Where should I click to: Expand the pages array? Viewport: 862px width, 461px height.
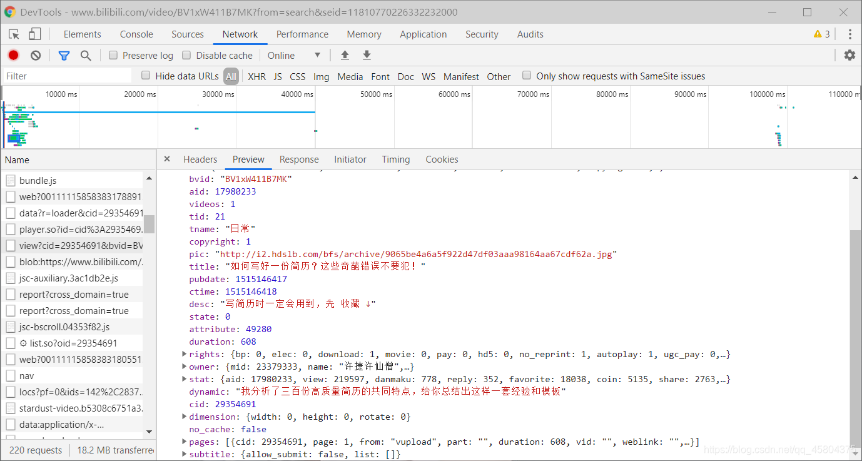184,442
